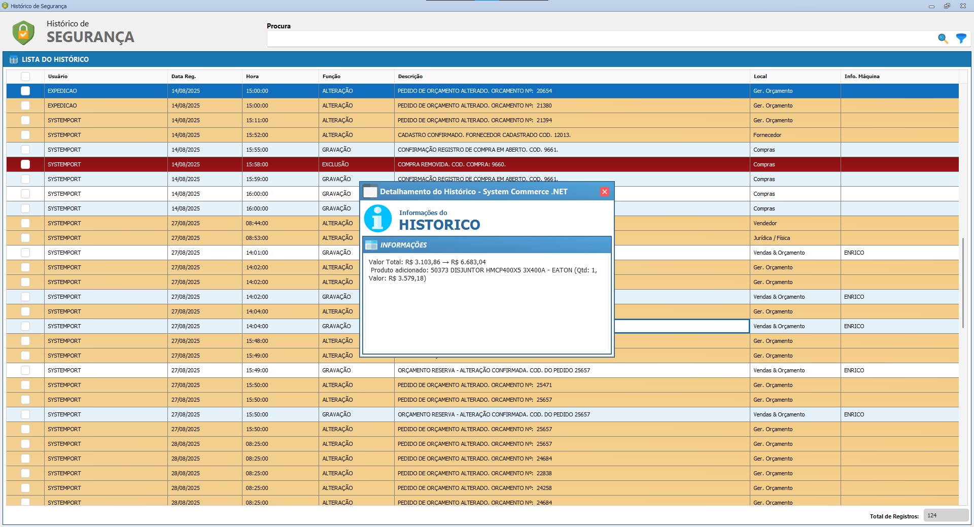Click the magnifying glass search icon

(943, 39)
